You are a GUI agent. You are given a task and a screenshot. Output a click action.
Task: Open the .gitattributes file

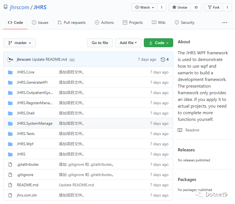point(28,164)
